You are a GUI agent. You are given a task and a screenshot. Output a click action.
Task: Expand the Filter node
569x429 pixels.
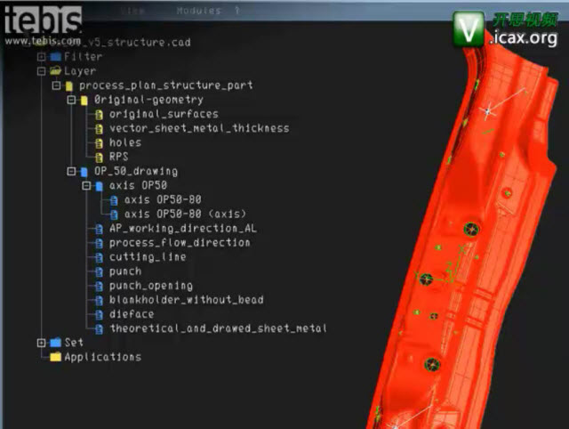(x=42, y=57)
